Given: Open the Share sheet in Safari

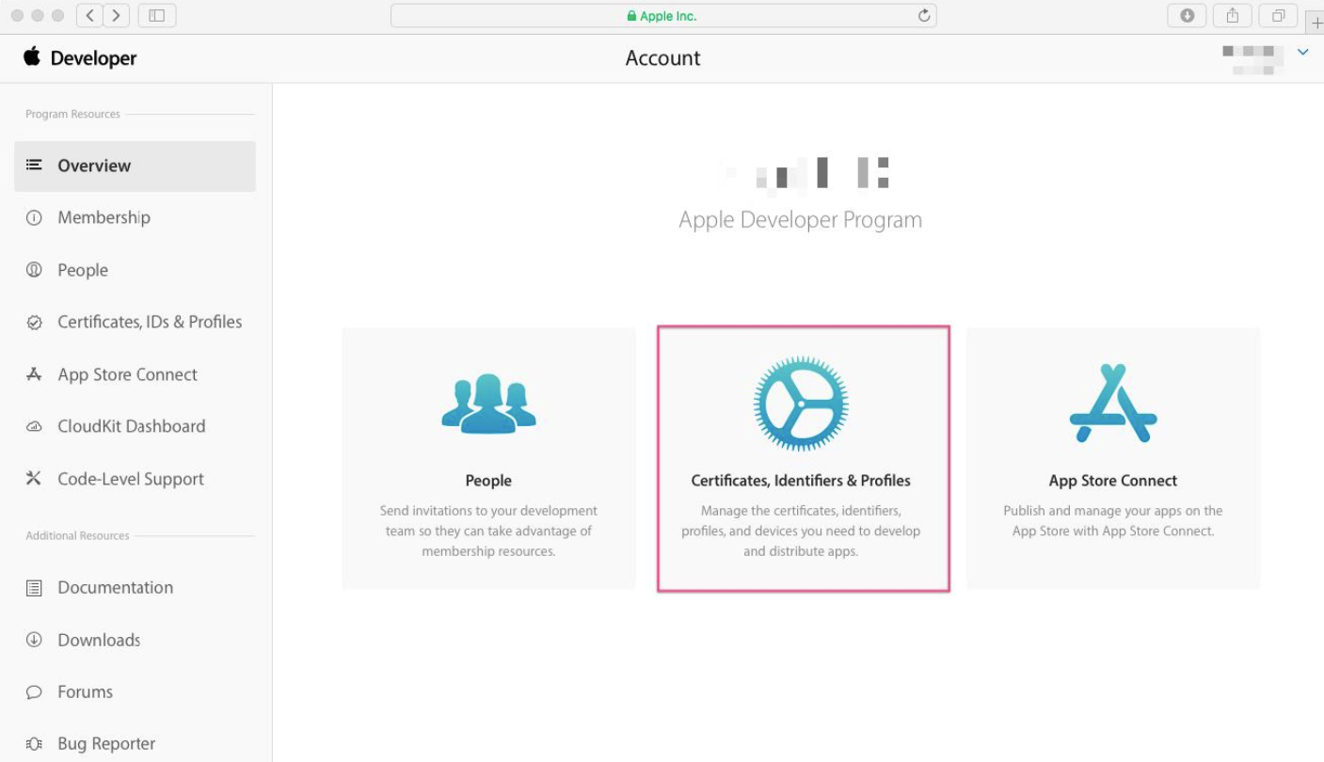Looking at the screenshot, I should click(1232, 15).
